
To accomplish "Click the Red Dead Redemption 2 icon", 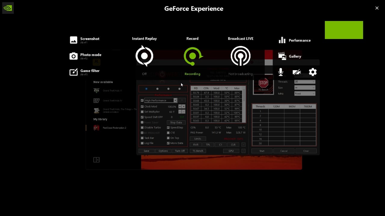I will (96, 128).
